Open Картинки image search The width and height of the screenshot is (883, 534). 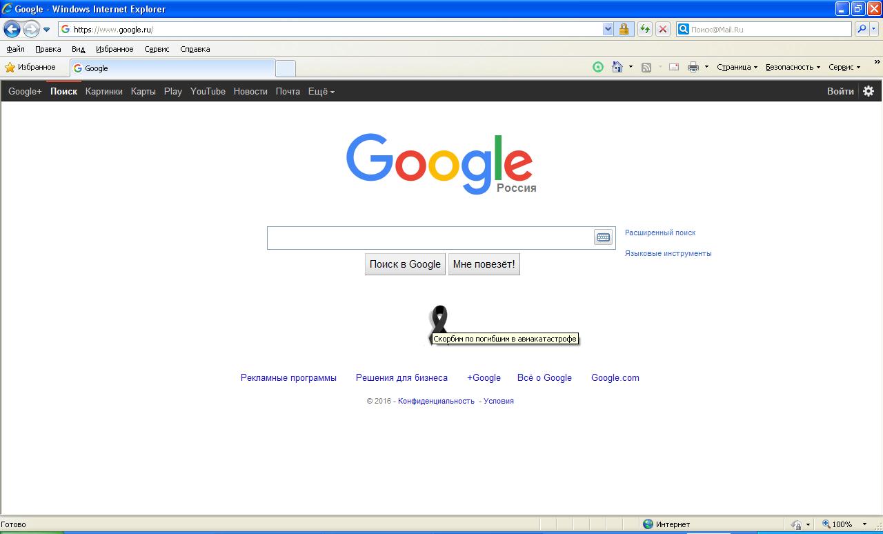click(x=104, y=91)
